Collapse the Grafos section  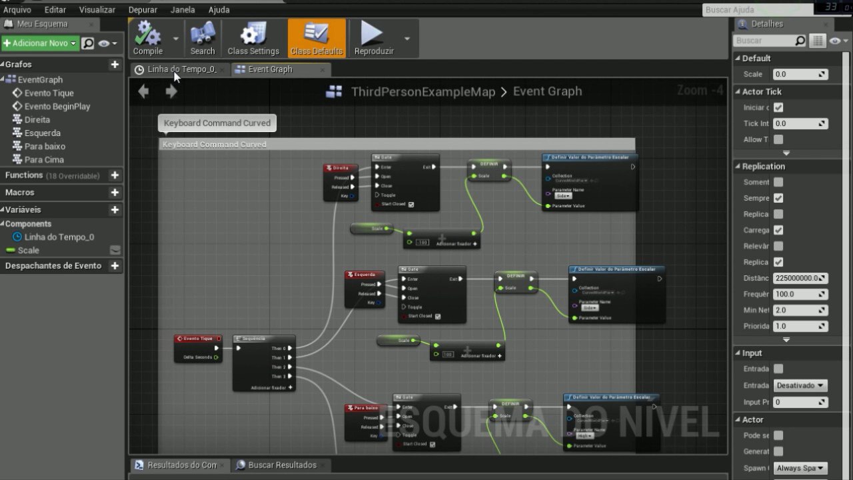(x=3, y=65)
